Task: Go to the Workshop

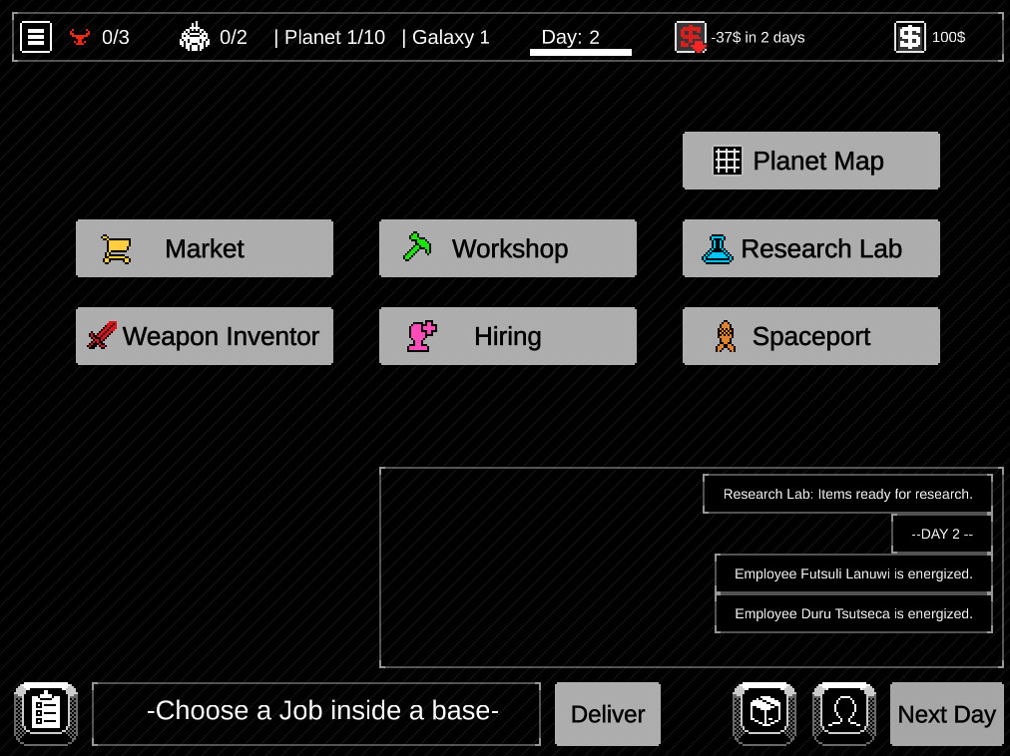Action: click(x=507, y=248)
